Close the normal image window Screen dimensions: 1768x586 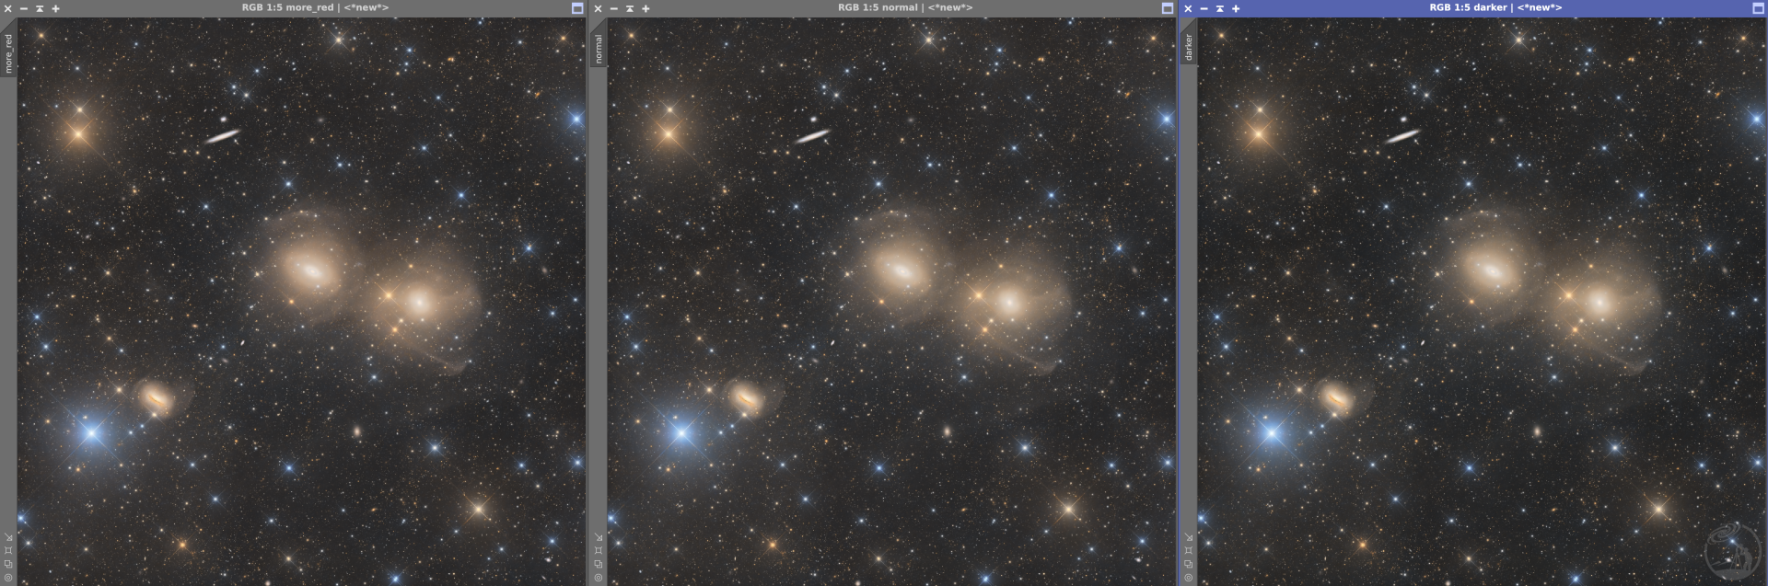tap(599, 8)
